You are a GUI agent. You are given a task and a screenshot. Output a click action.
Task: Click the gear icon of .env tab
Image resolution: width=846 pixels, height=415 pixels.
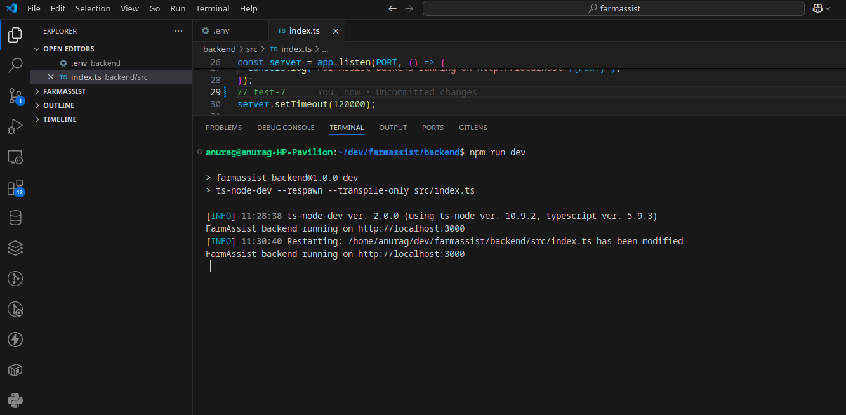[205, 30]
